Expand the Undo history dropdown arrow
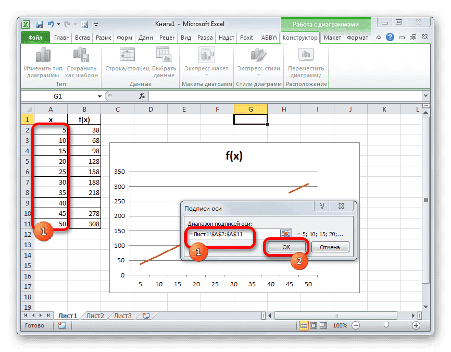Screen dimensions: 451x352 click(x=57, y=24)
